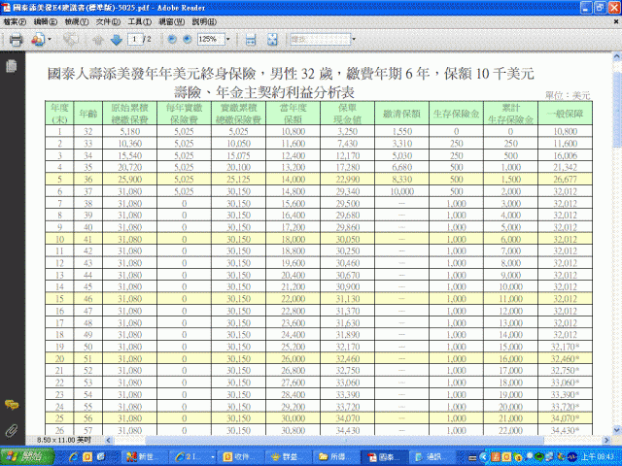Open the 編輯(E) menu

tap(46, 21)
